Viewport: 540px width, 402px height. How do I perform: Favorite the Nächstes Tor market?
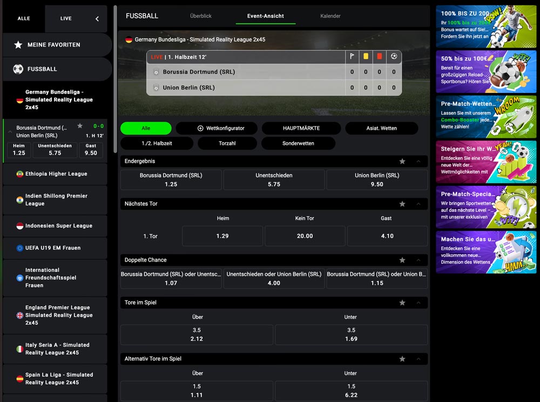click(x=402, y=204)
